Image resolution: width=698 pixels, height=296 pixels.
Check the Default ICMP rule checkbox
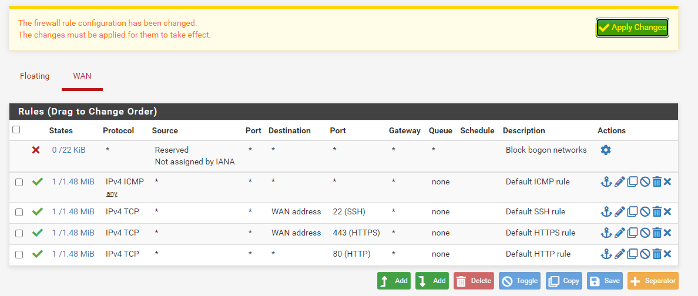(19, 182)
